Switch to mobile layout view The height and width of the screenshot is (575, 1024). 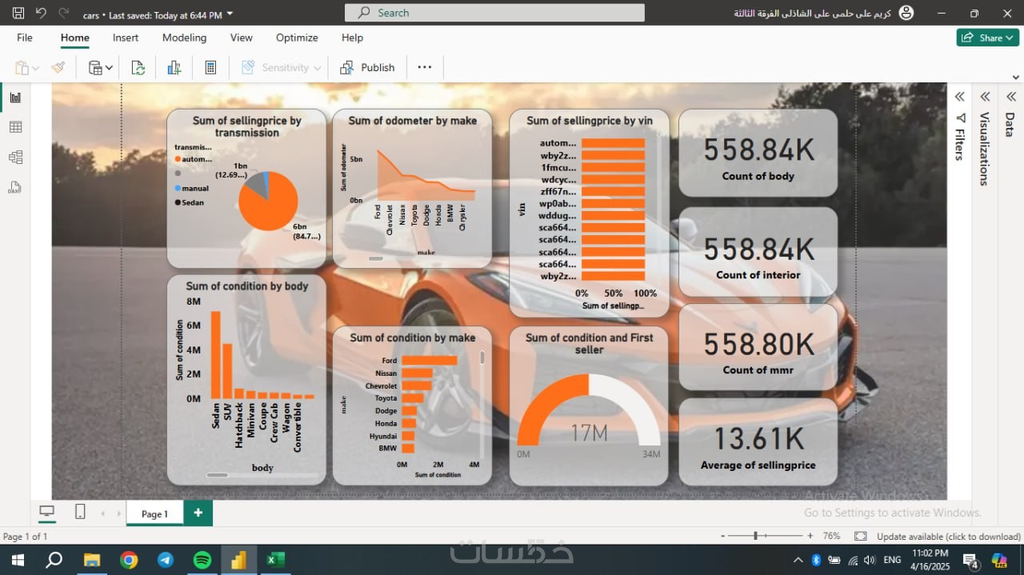tap(80, 512)
